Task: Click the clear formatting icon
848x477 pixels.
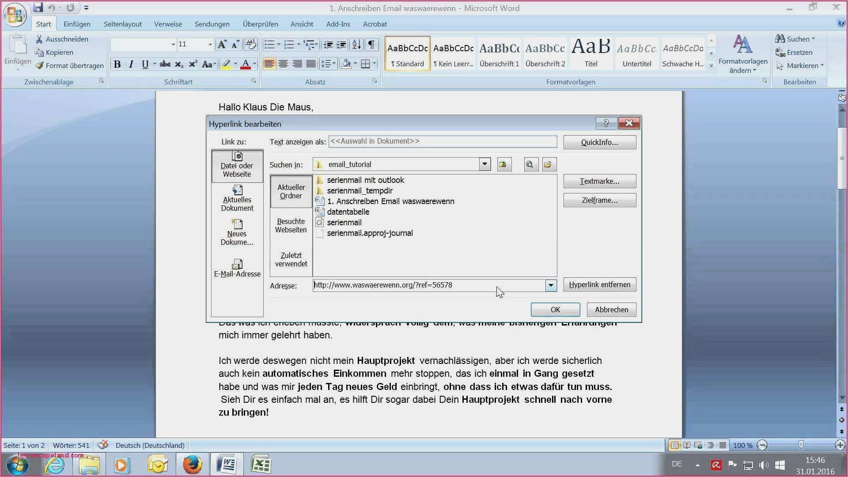Action: [250, 44]
